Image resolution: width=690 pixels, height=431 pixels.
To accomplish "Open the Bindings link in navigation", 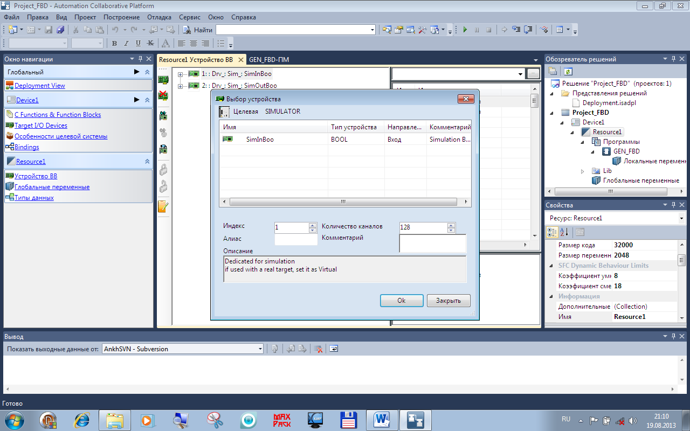I will pos(27,147).
